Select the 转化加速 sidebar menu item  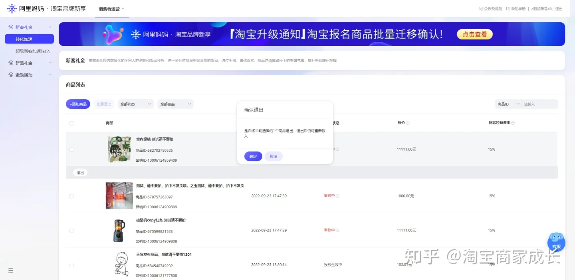pyautogui.click(x=29, y=39)
